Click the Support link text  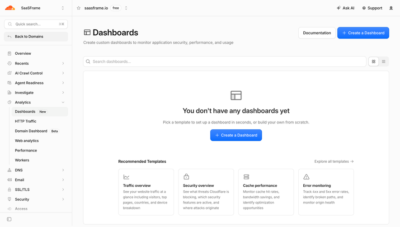tap(375, 8)
